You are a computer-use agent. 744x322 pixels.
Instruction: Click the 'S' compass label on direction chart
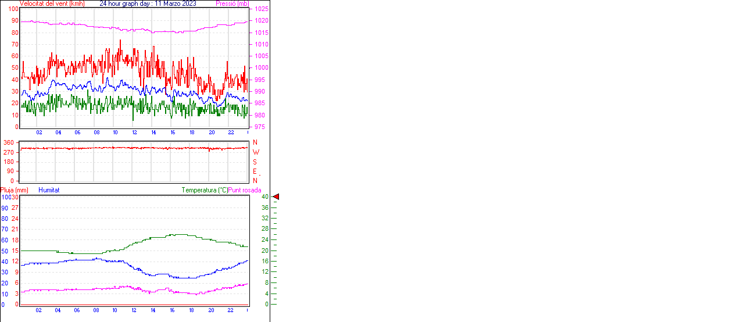[255, 162]
